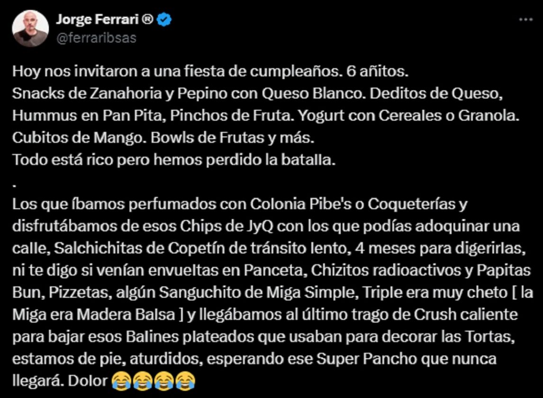Click the phrase "Crush caliente" in the tweet
Viewport: 543px width, 398px height.
[466, 315]
